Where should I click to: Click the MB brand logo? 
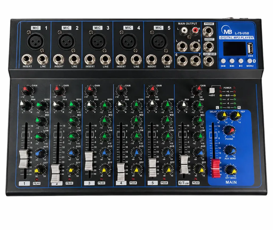227,30
